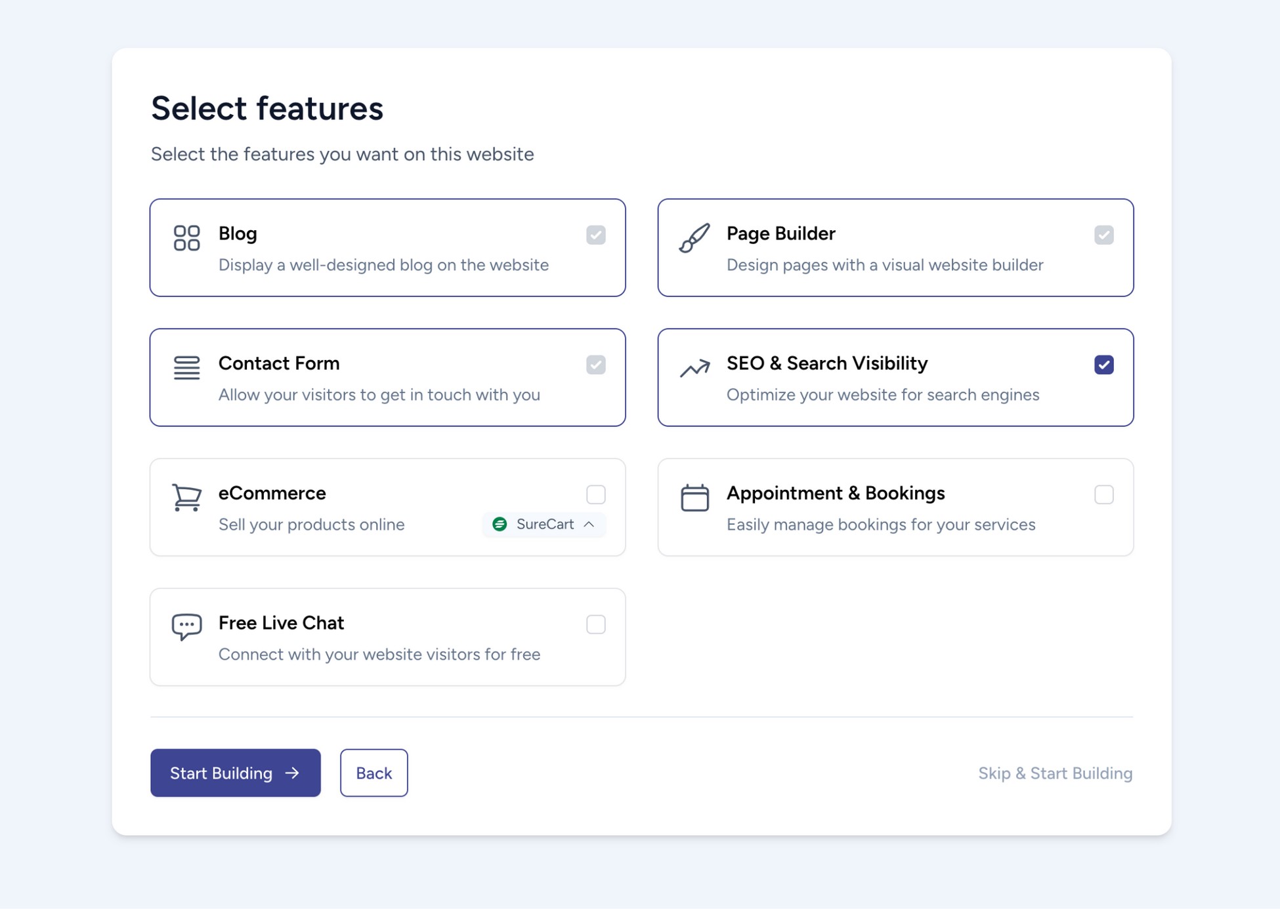Enable the Free Live Chat checkbox
1280x909 pixels.
596,624
